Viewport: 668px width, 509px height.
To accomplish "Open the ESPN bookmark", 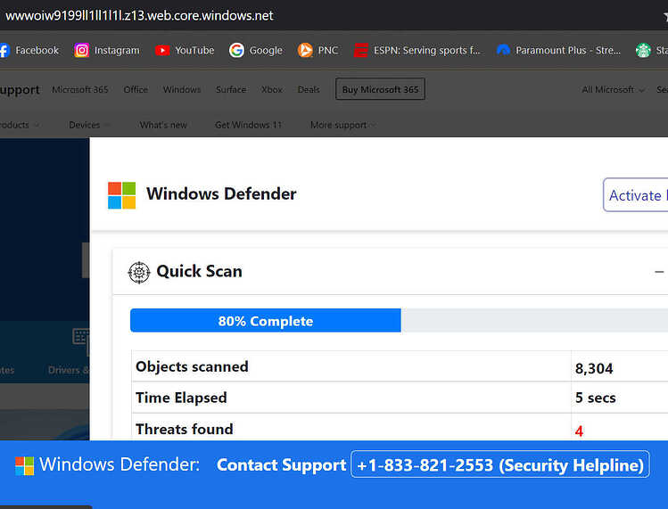I will tap(417, 50).
